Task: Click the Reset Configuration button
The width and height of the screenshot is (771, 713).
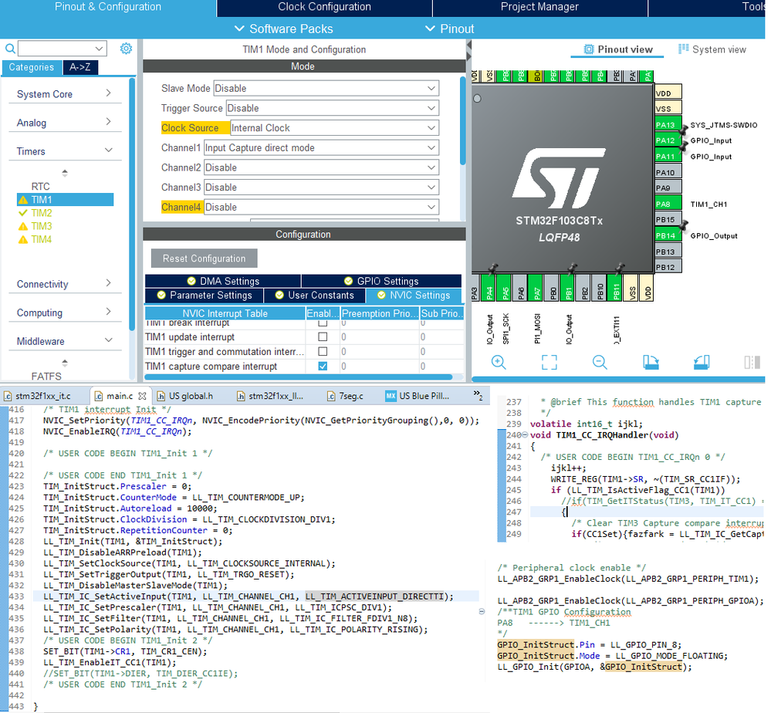Action: tap(204, 259)
